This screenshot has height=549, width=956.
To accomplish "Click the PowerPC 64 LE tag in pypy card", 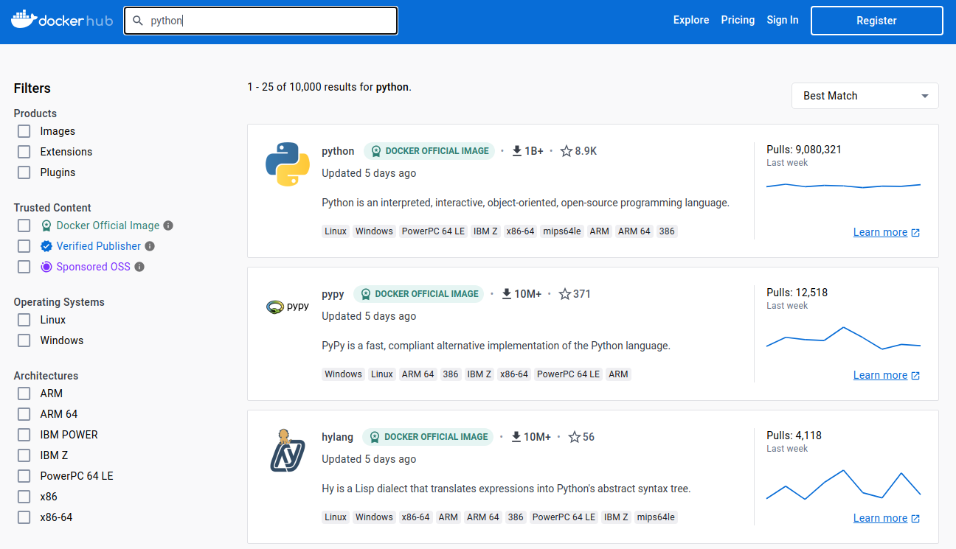I will coord(568,374).
